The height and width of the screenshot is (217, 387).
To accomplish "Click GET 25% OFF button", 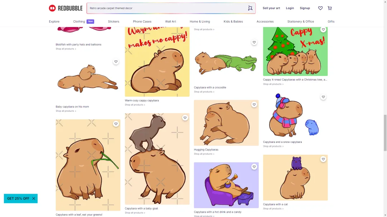I will [18, 198].
